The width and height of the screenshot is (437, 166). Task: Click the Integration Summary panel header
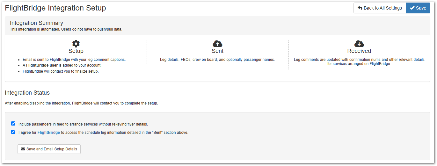pos(217,26)
